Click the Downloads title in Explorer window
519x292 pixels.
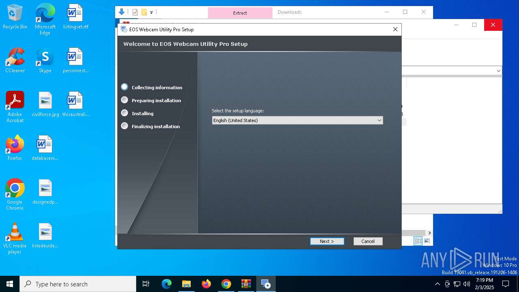tap(290, 12)
